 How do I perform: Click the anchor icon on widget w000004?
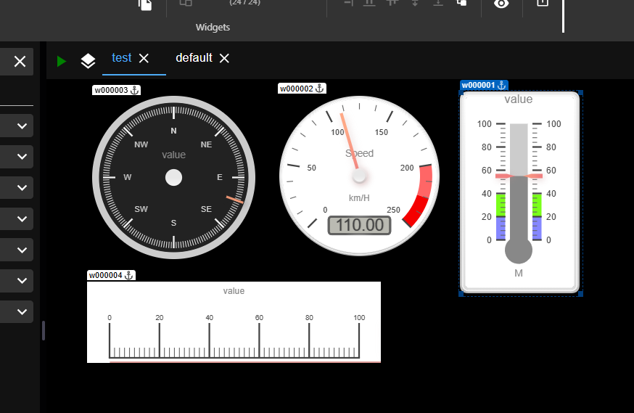pyautogui.click(x=129, y=275)
